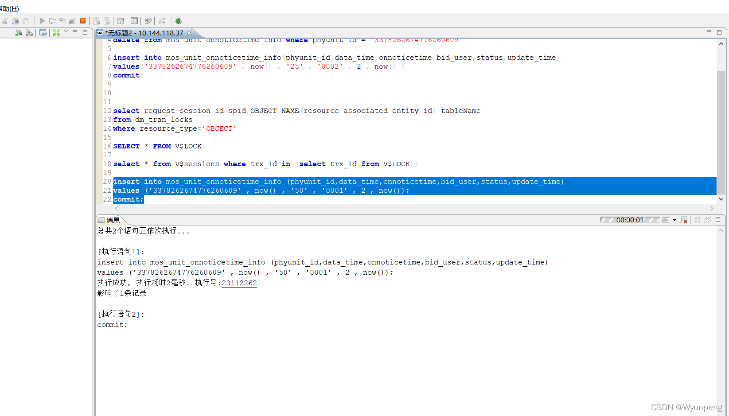
Task: Click [执行语句2]: heading in messages
Action: 121,314
